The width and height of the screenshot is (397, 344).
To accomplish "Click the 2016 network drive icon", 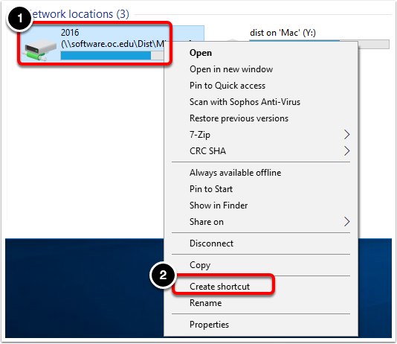I will coord(39,50).
